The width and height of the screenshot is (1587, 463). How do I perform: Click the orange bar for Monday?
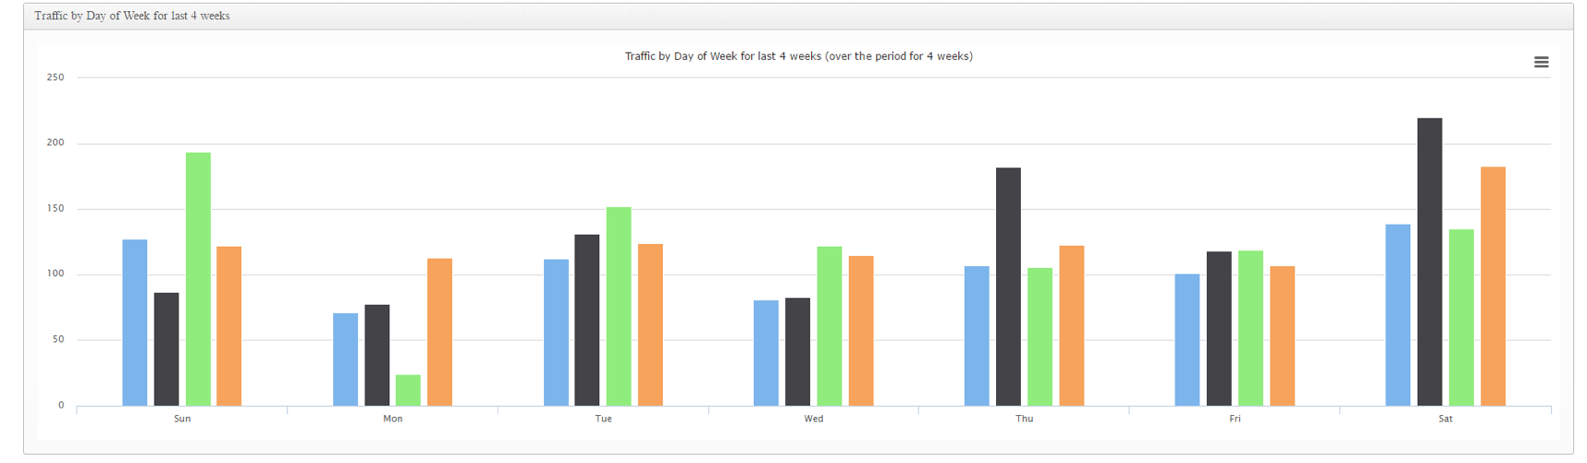click(439, 332)
